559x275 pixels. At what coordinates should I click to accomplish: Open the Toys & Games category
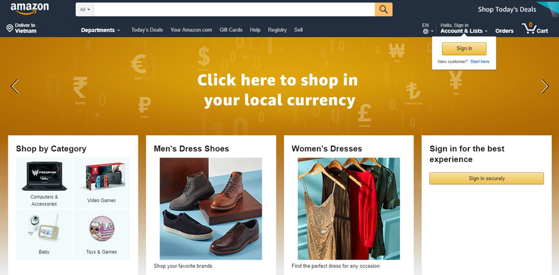101,235
